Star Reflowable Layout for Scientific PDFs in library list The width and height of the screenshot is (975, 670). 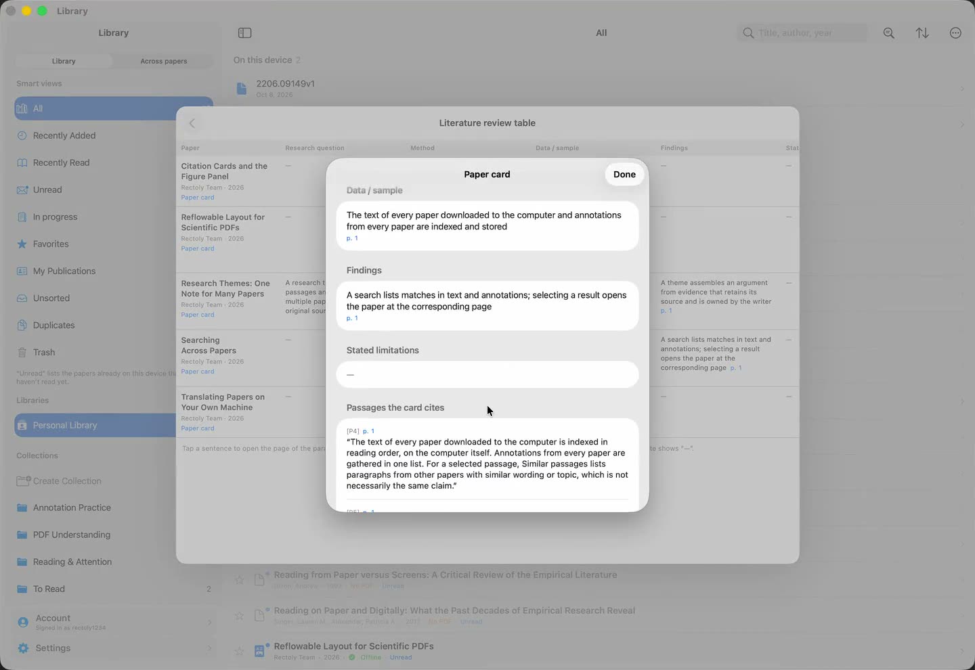click(239, 651)
